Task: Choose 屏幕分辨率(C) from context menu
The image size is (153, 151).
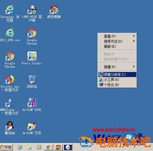Action: pyautogui.click(x=117, y=74)
